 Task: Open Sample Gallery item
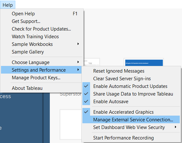tap(42, 52)
